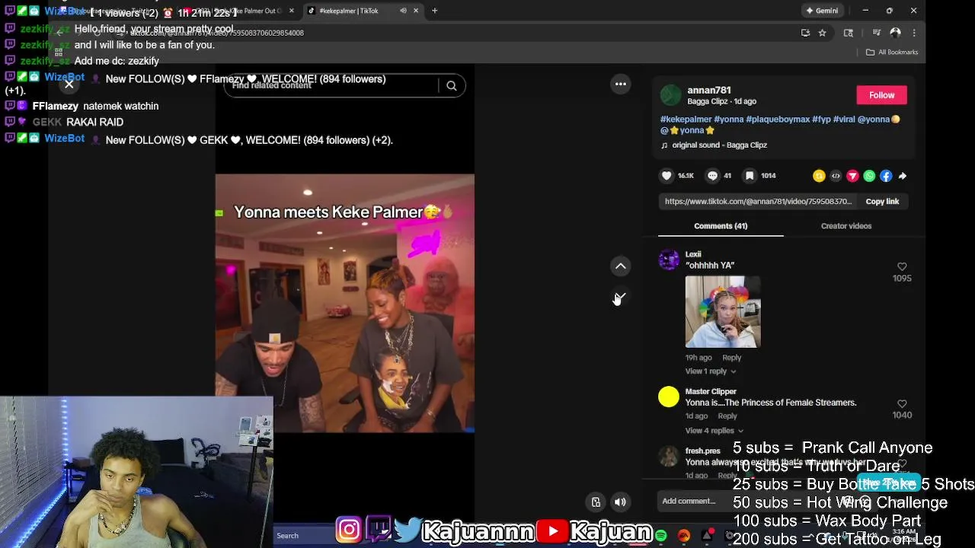Close the #kekepalmer TikTok tab
Viewport: 975px width, 548px height.
(416, 11)
